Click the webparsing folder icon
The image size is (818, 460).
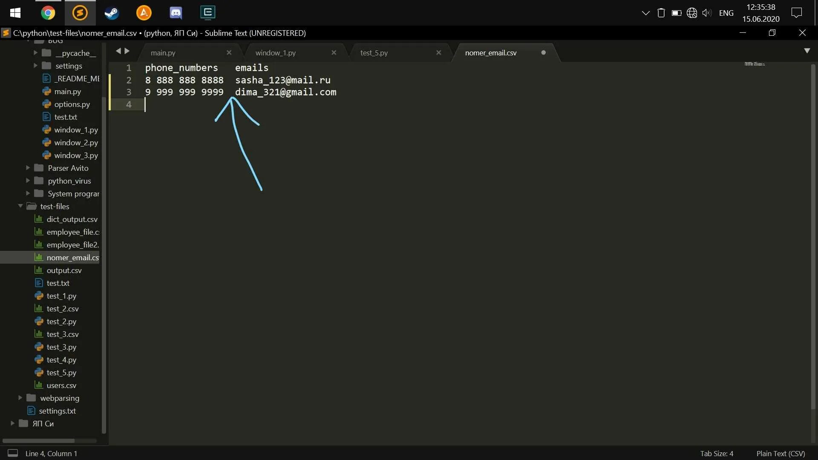click(x=31, y=398)
